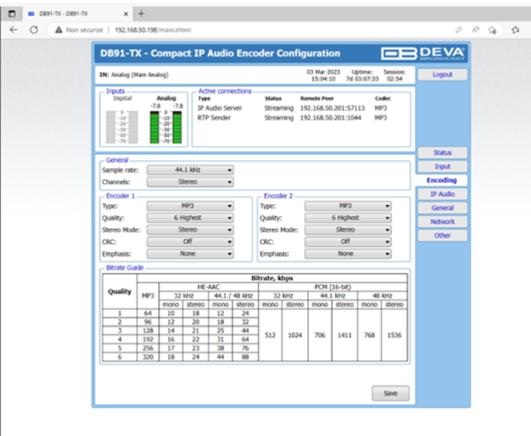Click the Quality table header
The image size is (531, 436).
pyautogui.click(x=119, y=292)
